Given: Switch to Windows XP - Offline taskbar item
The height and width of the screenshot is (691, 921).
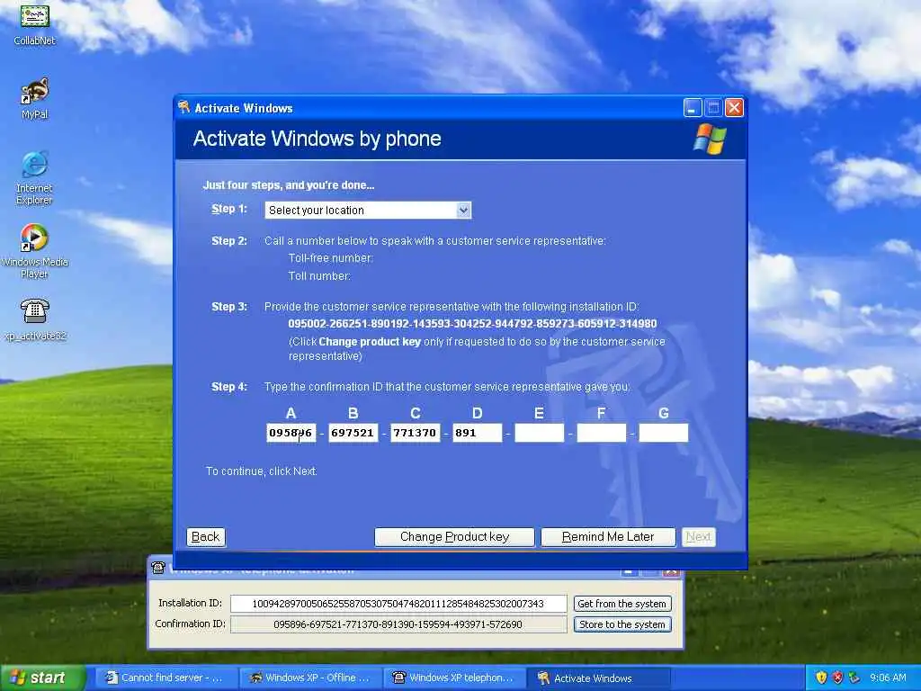Looking at the screenshot, I should pyautogui.click(x=311, y=678).
